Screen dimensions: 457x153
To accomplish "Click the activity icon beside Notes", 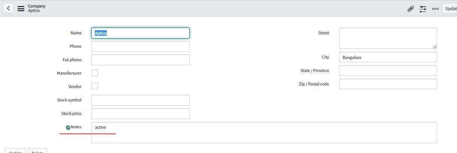I will [x=68, y=128].
